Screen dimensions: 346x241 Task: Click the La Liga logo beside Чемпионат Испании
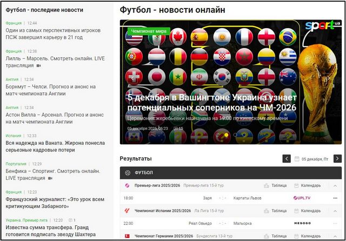pyautogui.click(x=128, y=211)
